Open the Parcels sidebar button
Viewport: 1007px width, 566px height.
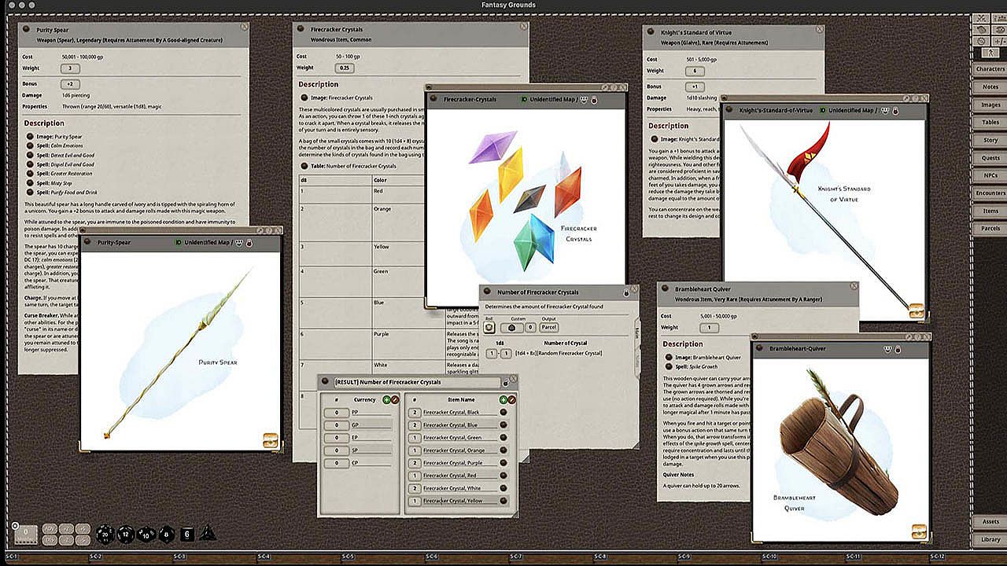pos(990,229)
